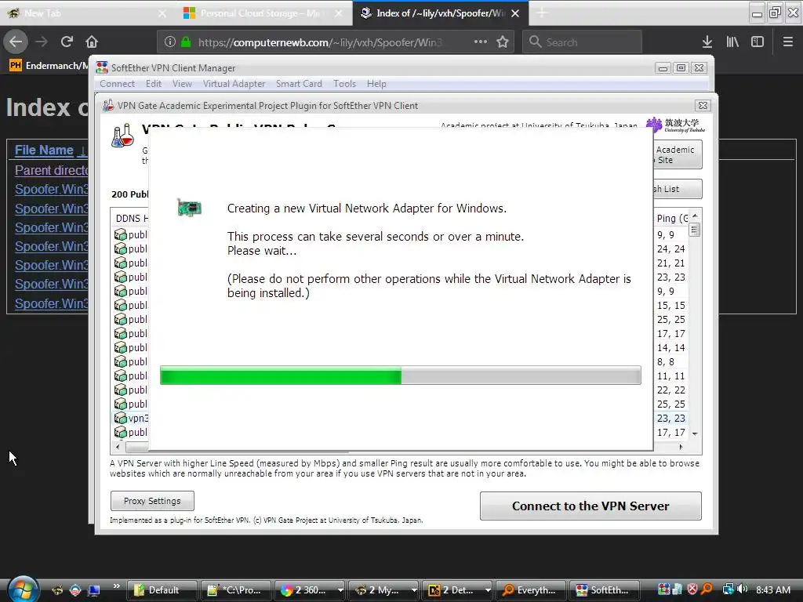The width and height of the screenshot is (803, 602).
Task: Open the SoftEther Connect menu
Action: click(118, 83)
